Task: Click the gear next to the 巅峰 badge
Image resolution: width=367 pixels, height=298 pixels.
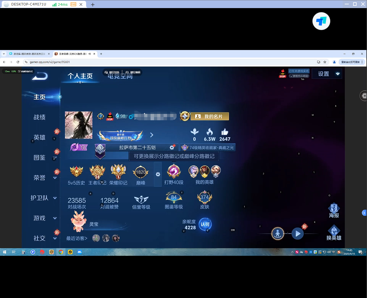Action: (x=158, y=174)
